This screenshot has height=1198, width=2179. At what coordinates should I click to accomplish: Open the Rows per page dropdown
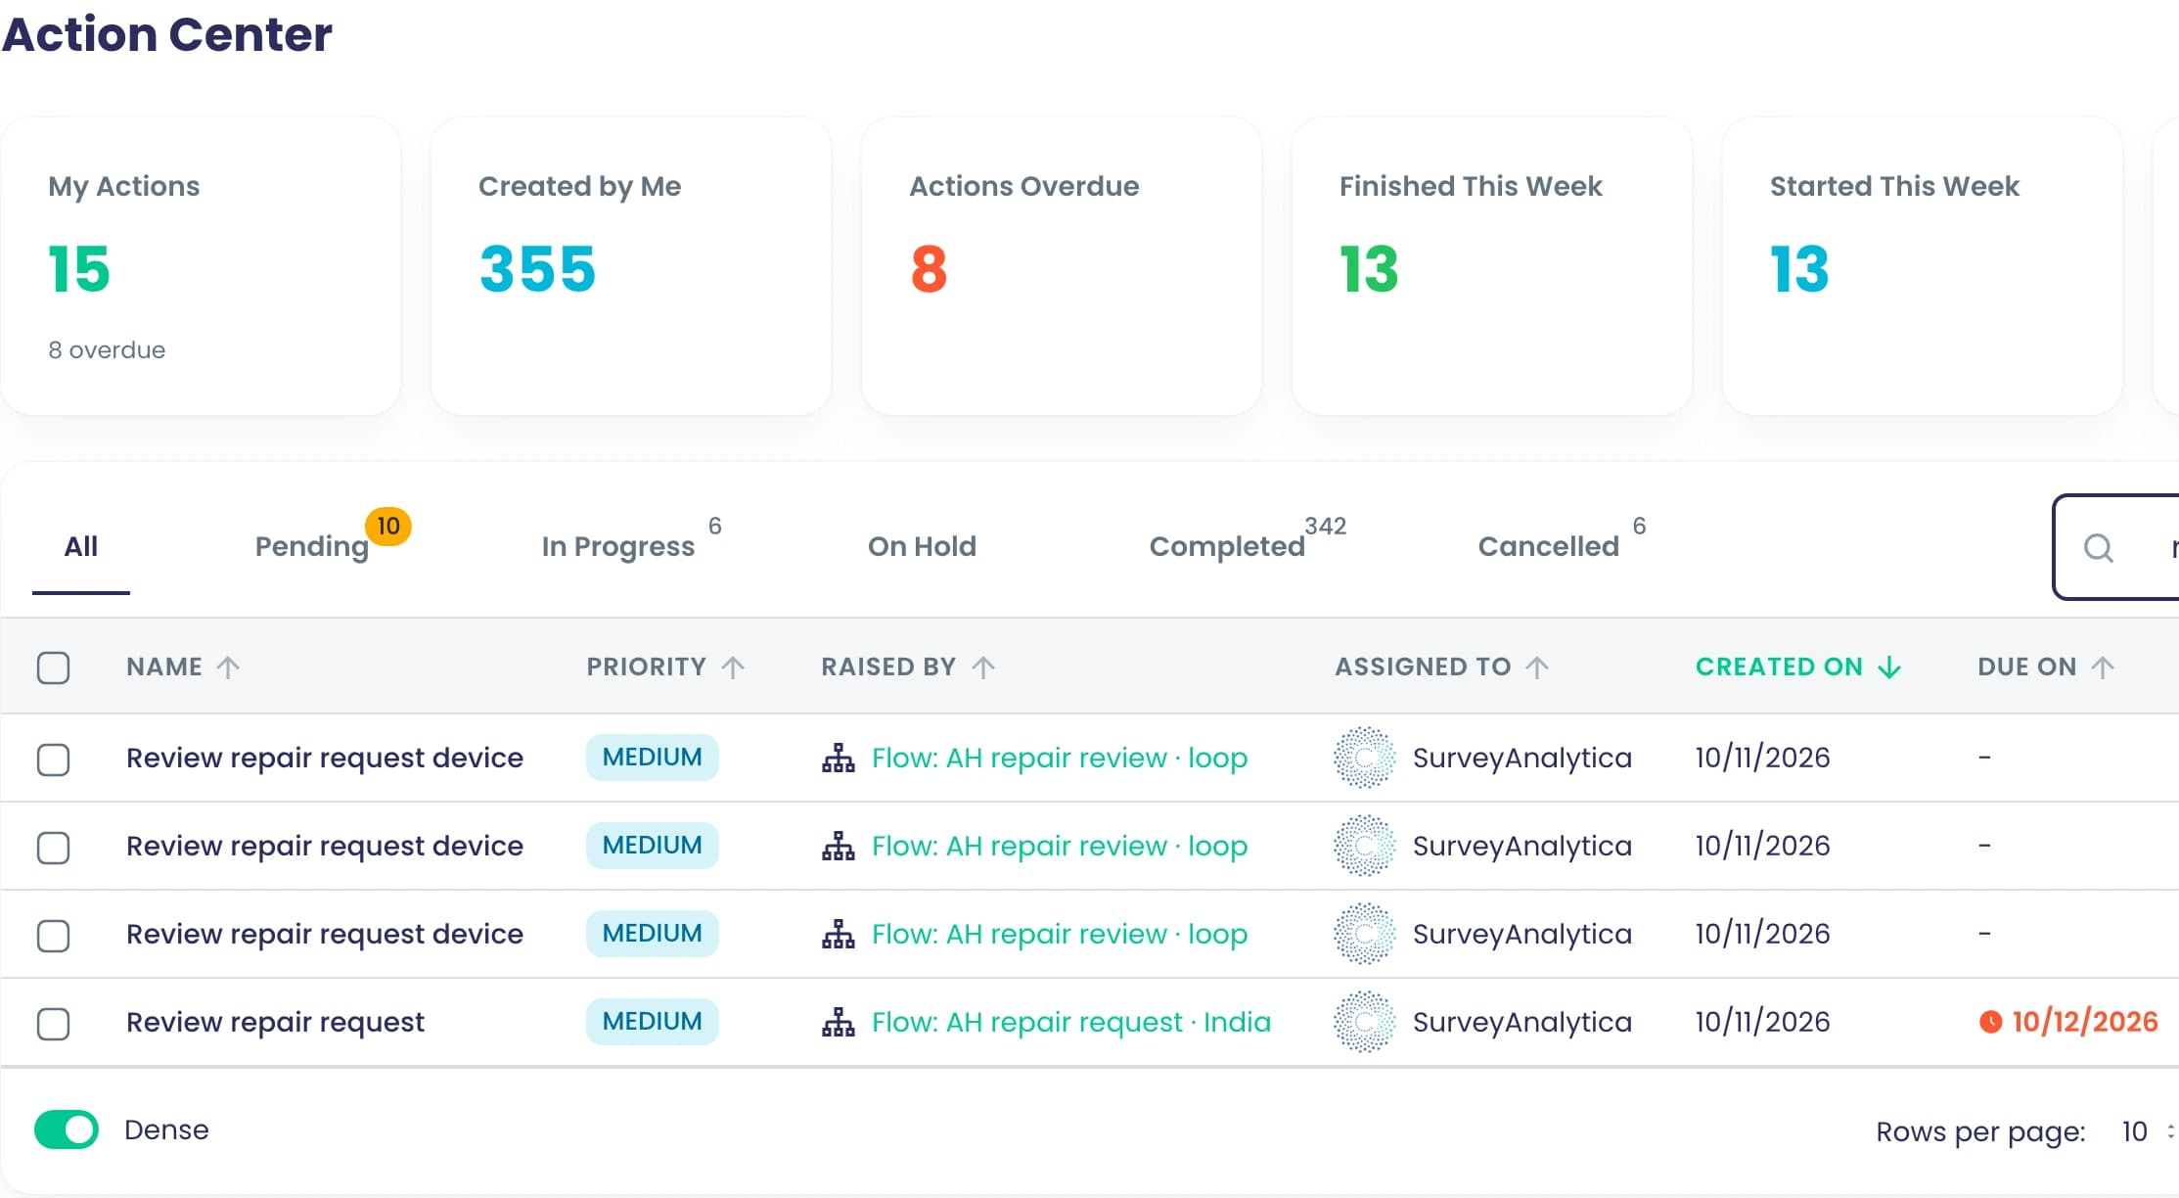pos(2148,1131)
